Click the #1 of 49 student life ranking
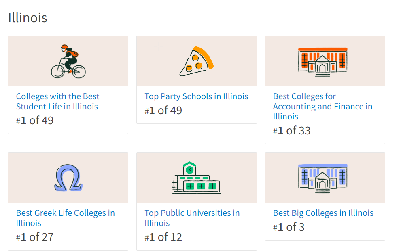 (x=35, y=120)
